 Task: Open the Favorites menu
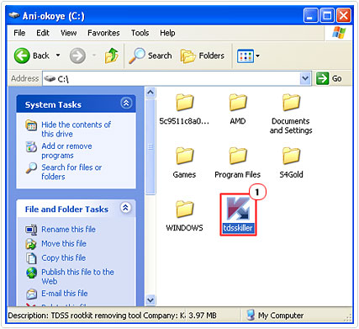pos(103,33)
